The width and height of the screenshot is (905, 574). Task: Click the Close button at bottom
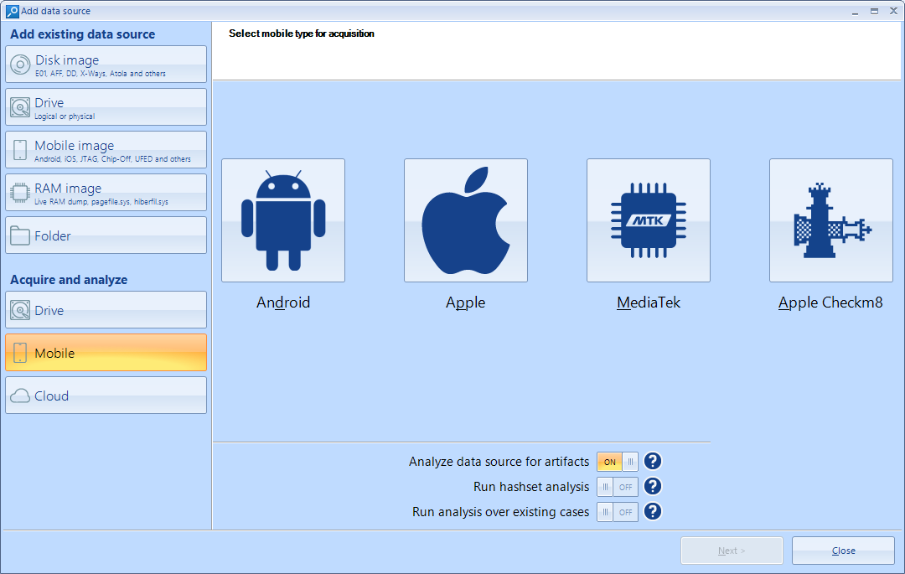[x=843, y=551]
